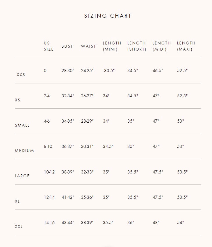Select the LENGTH (MINI) column header

pos(112,46)
